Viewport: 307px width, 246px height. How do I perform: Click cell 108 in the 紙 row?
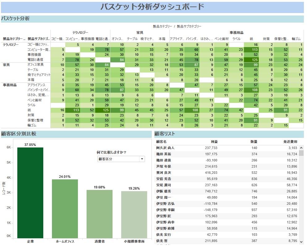pos(192,110)
